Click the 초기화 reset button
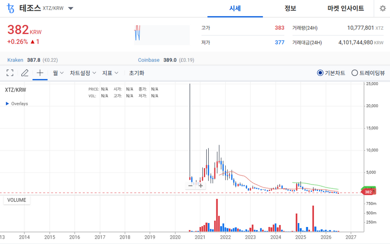The width and height of the screenshot is (390, 244). coord(136,73)
